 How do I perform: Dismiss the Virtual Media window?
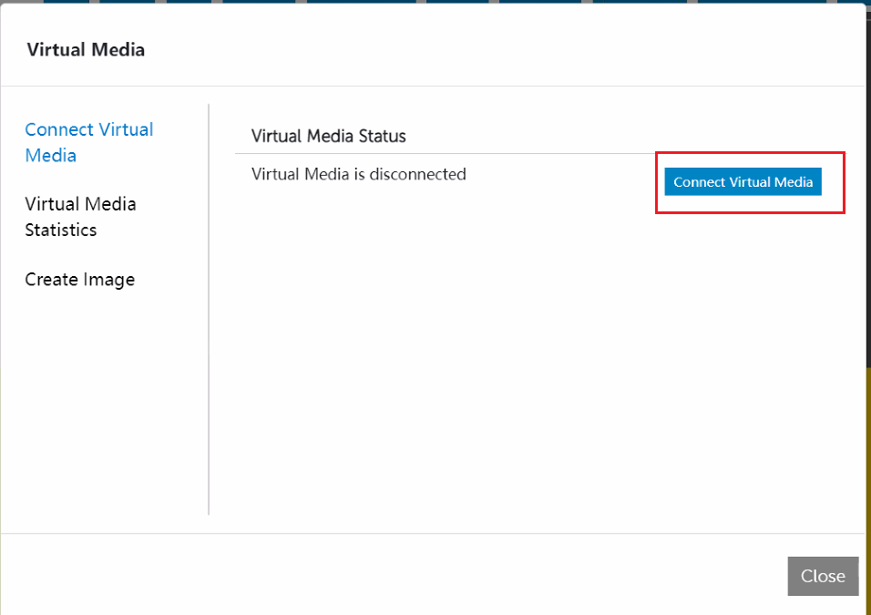(822, 576)
